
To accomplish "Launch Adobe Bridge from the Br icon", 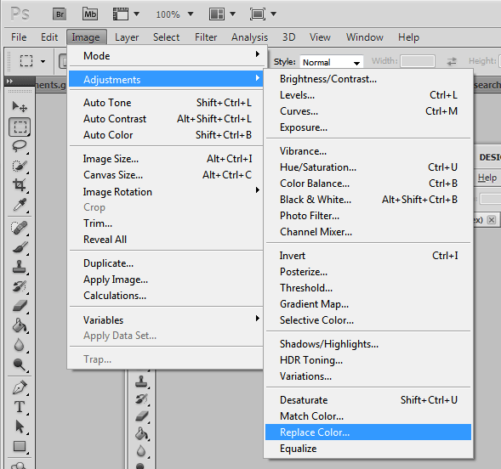I will 60,14.
